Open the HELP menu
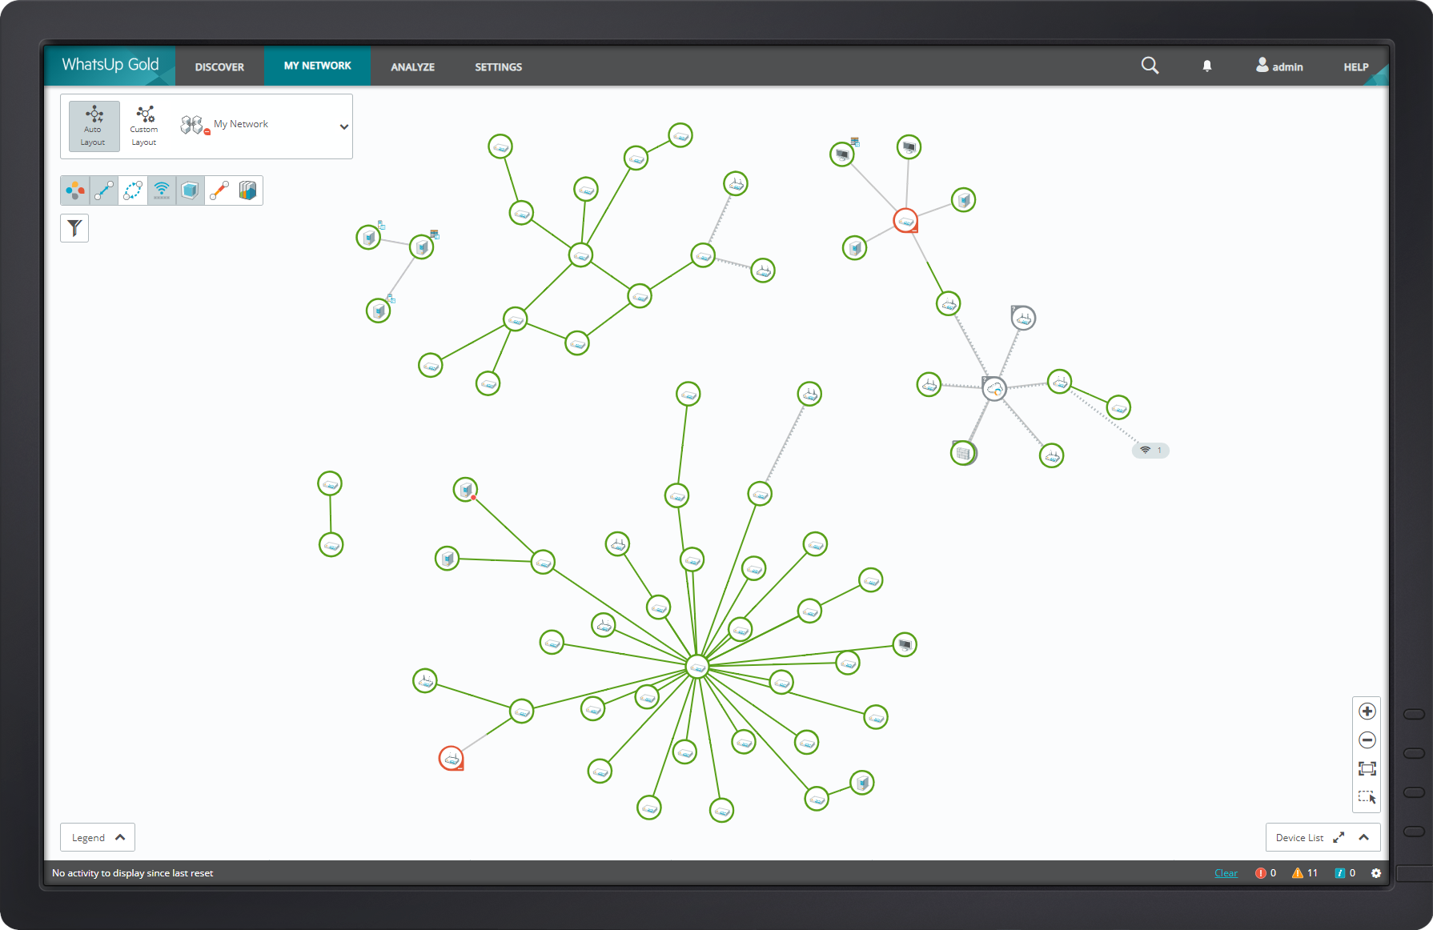This screenshot has width=1433, height=930. [1356, 67]
